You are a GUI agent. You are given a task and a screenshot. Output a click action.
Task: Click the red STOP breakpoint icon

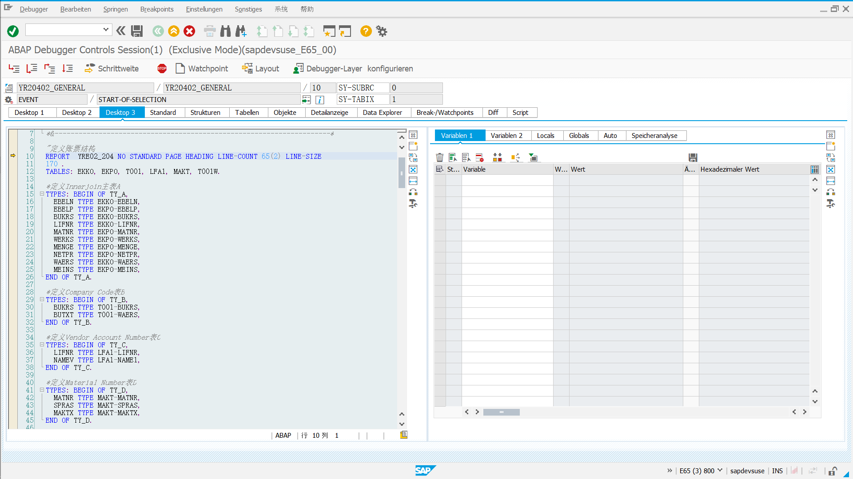(162, 68)
